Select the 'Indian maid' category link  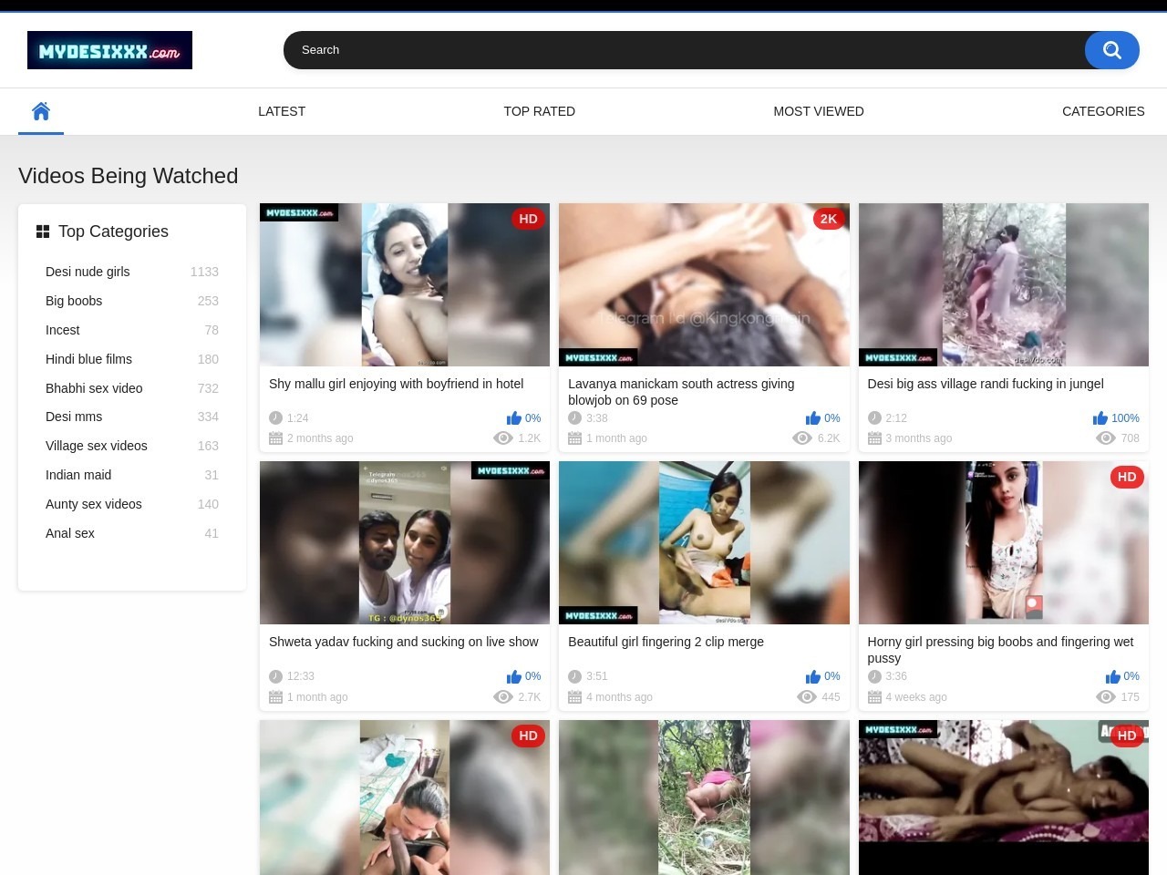78,475
